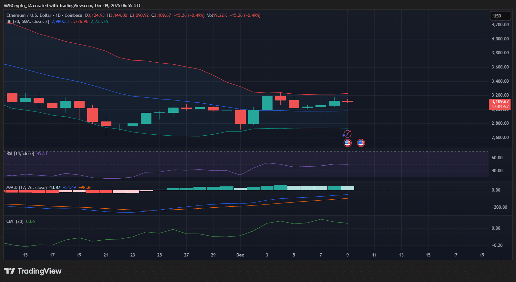Select the BB (20, SMA, close, 2) legend
The image size is (516, 282).
28,21
